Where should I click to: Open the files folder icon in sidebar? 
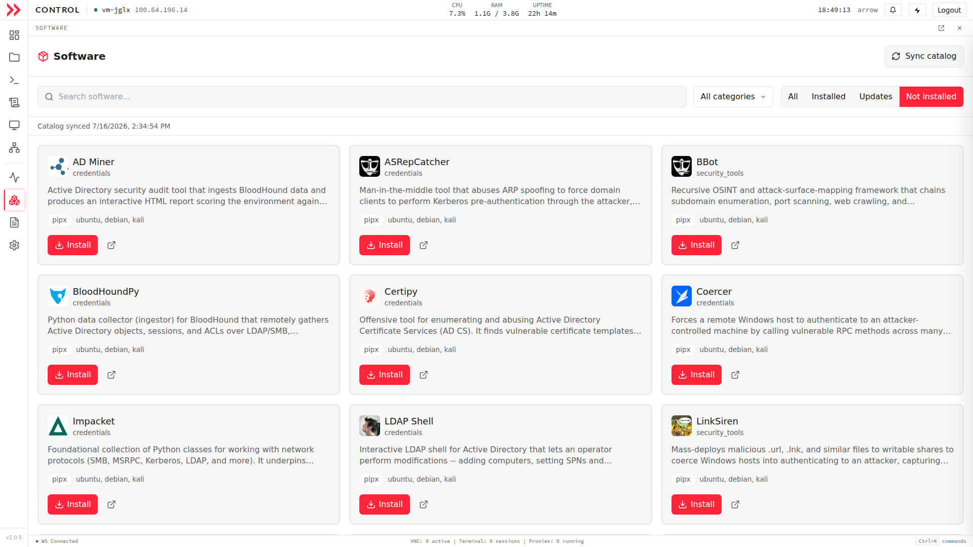pos(14,57)
